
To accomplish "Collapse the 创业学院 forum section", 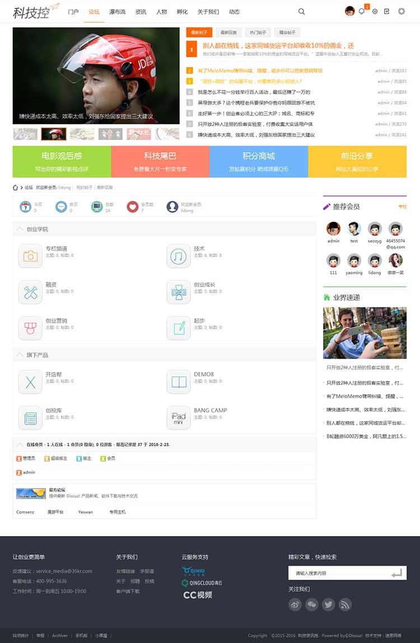I will click(20, 229).
